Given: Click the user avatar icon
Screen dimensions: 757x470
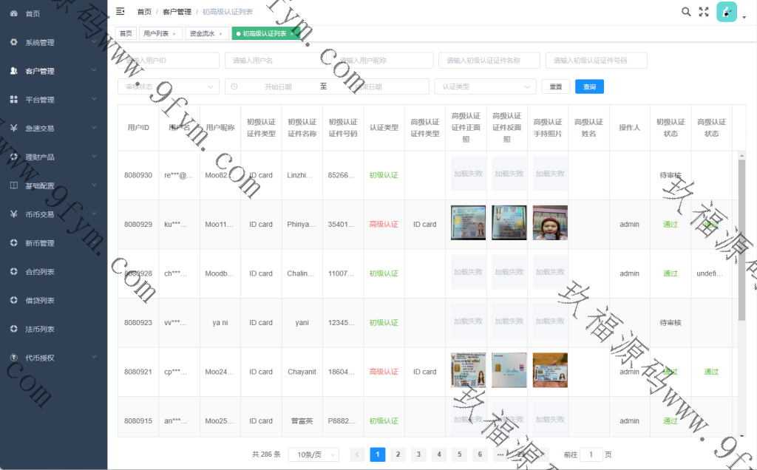Looking at the screenshot, I should 726,12.
